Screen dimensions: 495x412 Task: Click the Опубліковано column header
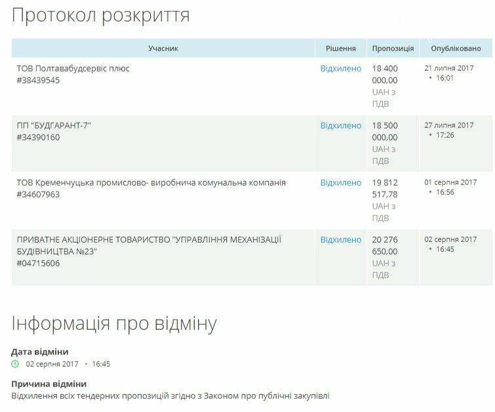click(456, 49)
